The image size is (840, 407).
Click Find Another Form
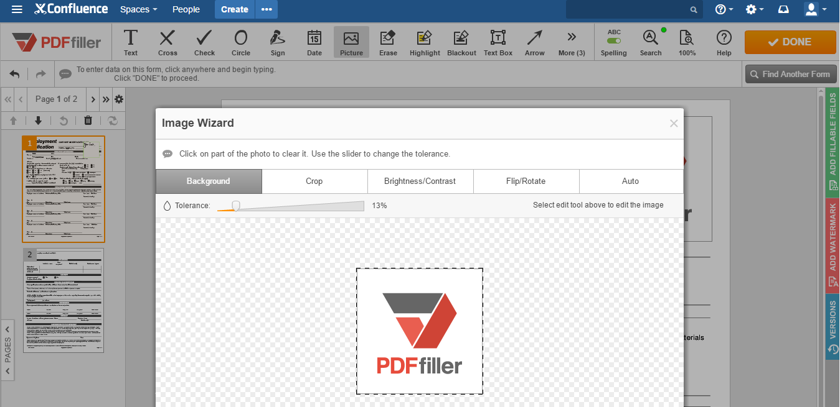pyautogui.click(x=791, y=75)
